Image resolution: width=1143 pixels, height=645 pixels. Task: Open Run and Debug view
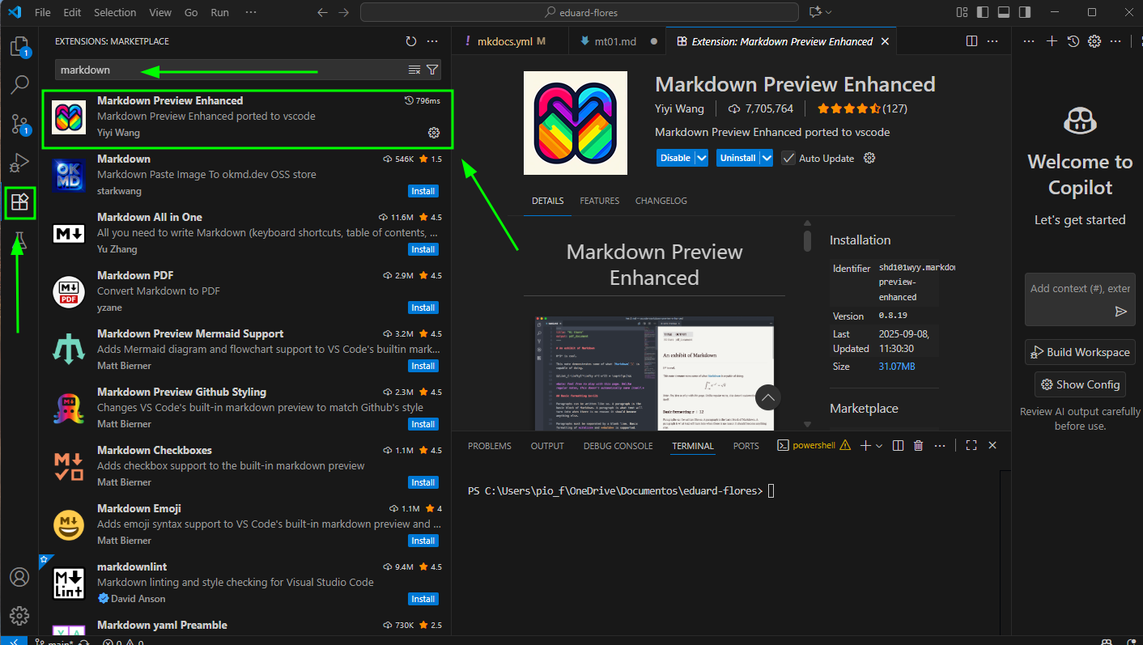pos(19,163)
